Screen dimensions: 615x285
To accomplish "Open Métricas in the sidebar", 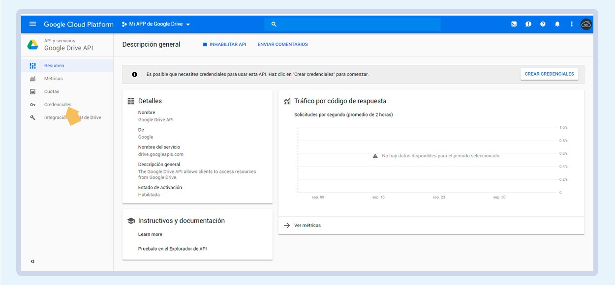I will tap(67, 79).
